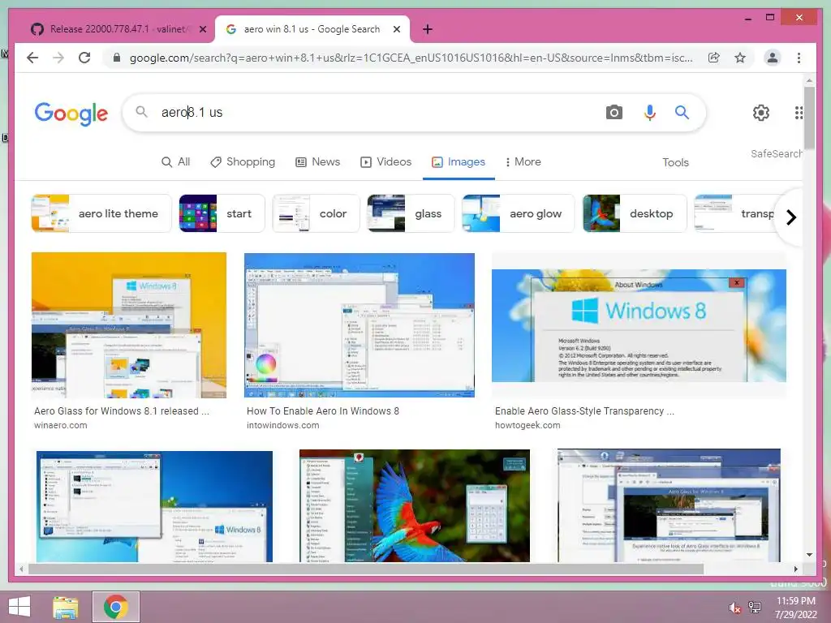Open the Shopping results tab
Viewport: 831px width, 623px height.
(x=243, y=162)
